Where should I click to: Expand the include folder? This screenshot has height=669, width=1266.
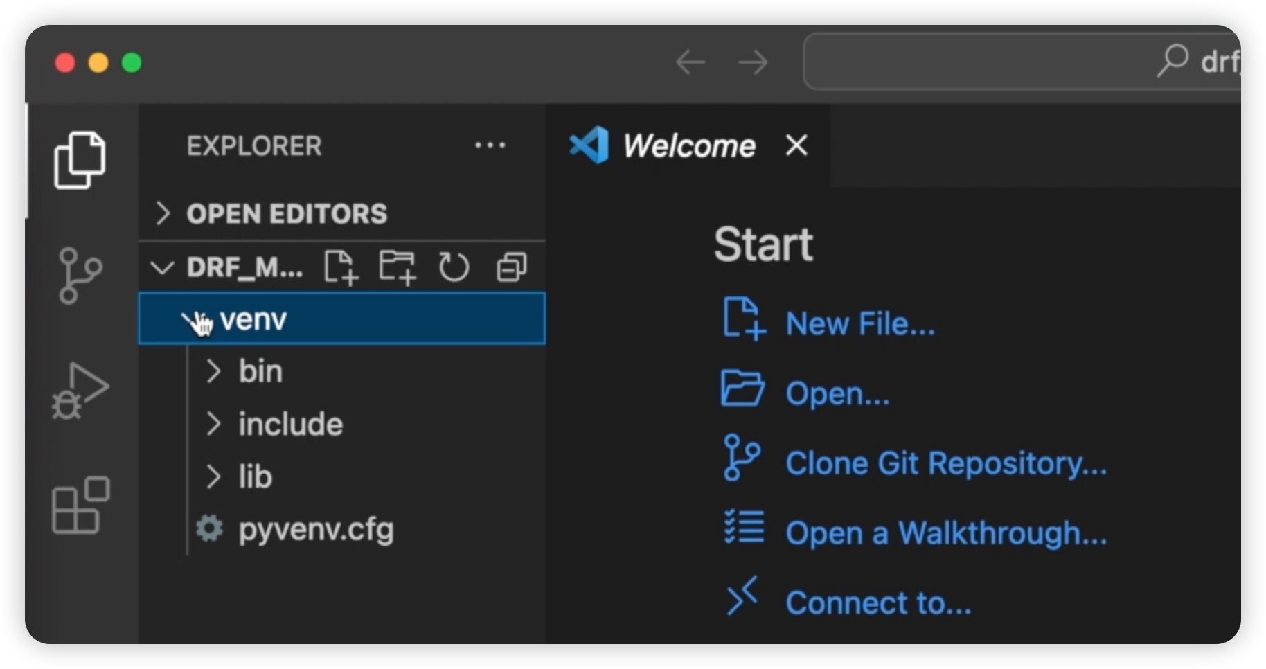click(x=290, y=425)
